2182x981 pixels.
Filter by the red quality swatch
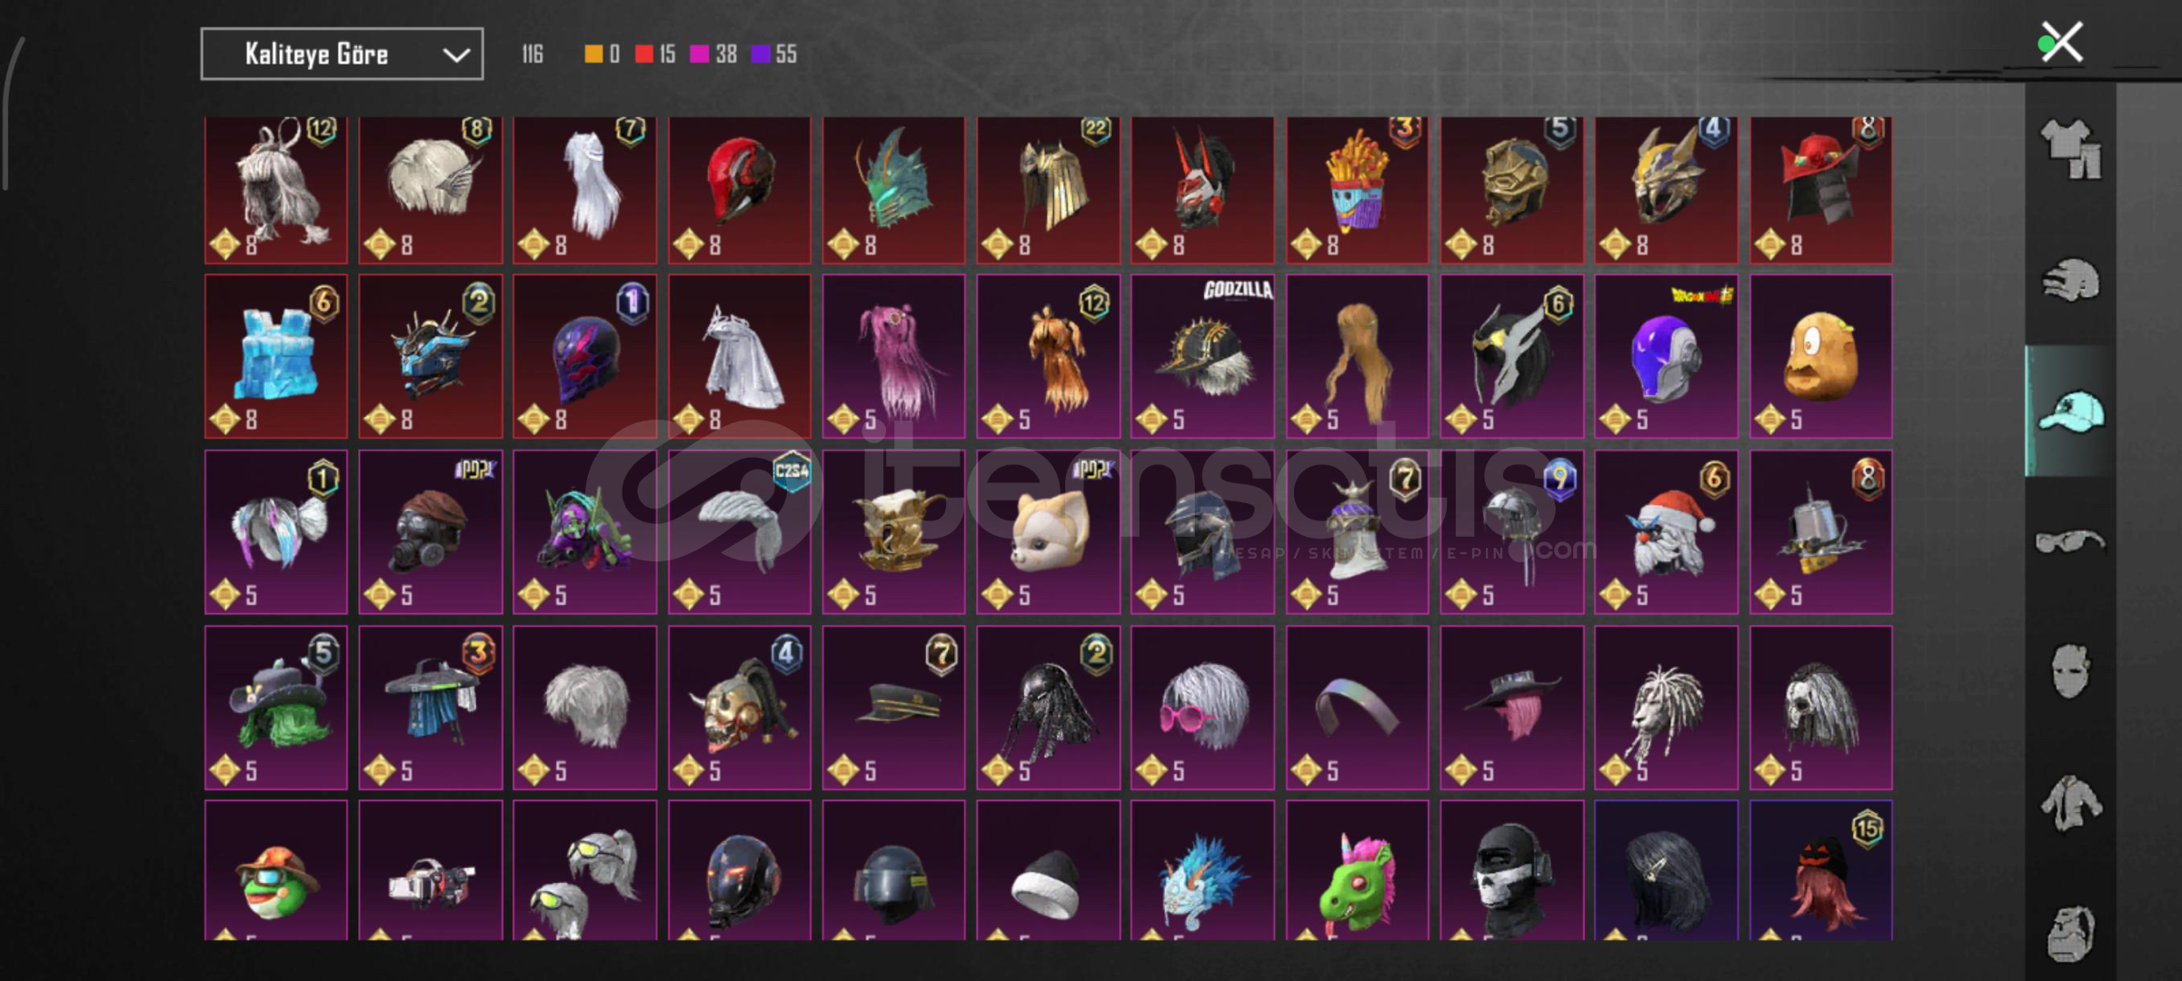(x=644, y=54)
